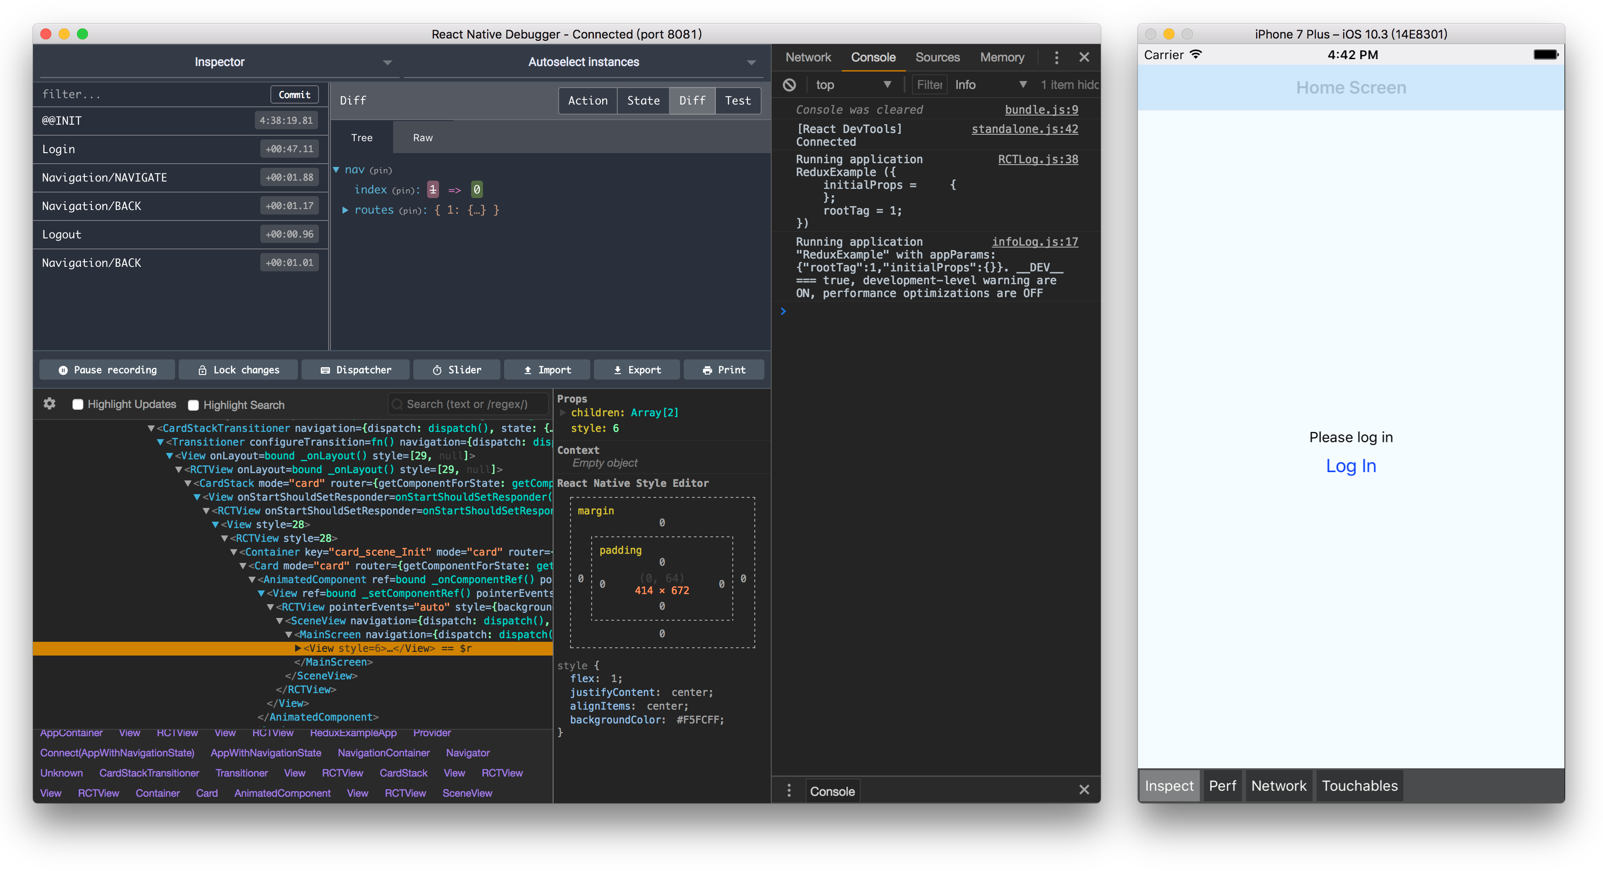Click the Search input field
The width and height of the screenshot is (1603, 871).
point(467,404)
